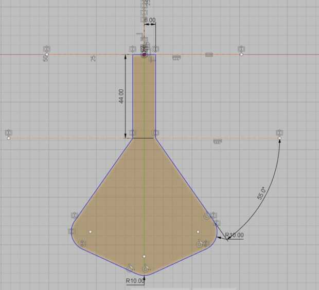Select the 55.0° angle dimension
Image resolution: width=319 pixels, height=290 pixels.
(261, 194)
